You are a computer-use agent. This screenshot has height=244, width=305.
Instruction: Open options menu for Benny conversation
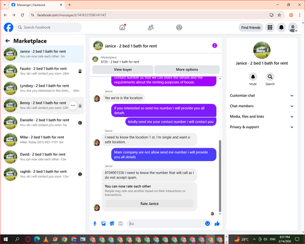[x=73, y=106]
